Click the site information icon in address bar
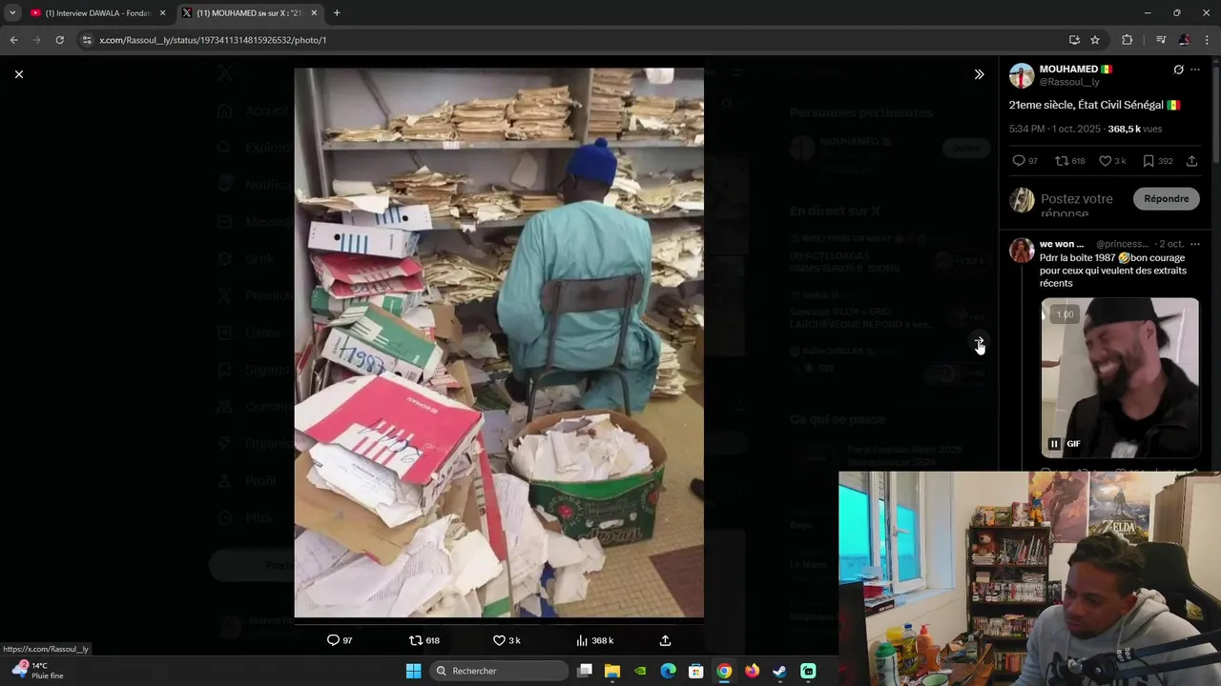Screen dimensions: 1221x686 87,40
